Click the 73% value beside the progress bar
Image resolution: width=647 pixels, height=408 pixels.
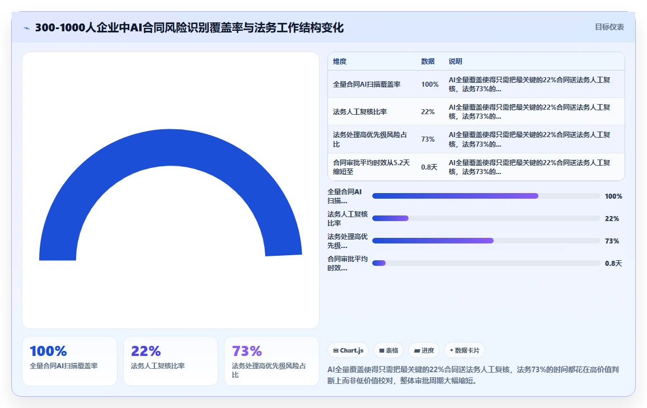click(x=612, y=241)
